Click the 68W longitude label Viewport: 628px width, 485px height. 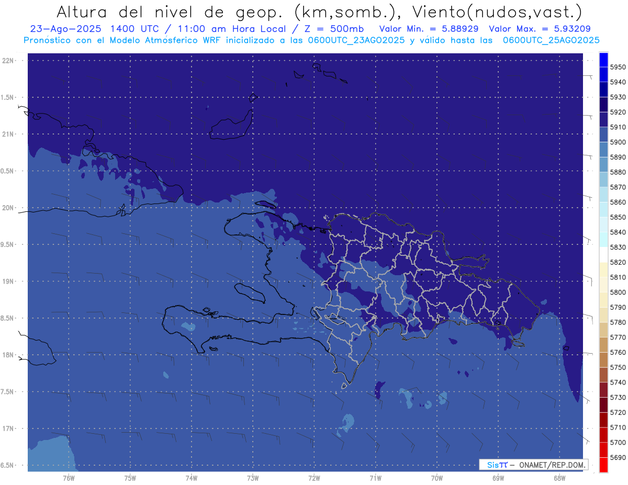(x=559, y=478)
